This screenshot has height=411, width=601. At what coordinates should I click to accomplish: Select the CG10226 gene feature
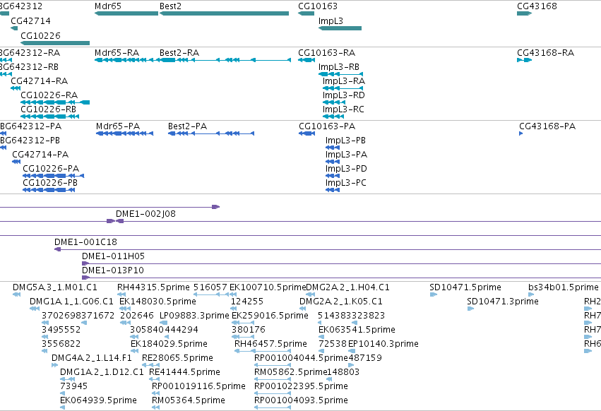click(x=55, y=43)
